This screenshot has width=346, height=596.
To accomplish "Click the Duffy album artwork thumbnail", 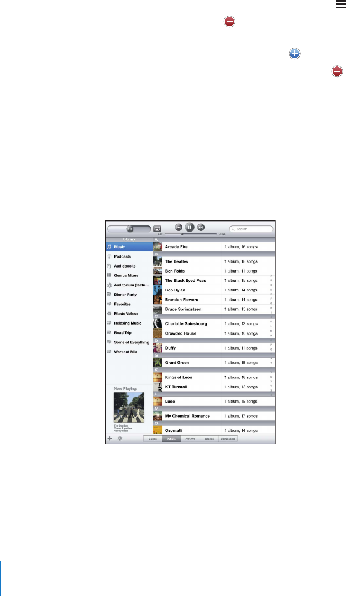I will click(158, 348).
